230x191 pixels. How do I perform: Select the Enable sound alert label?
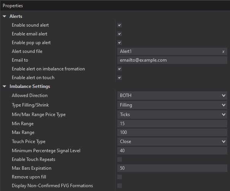(30, 25)
